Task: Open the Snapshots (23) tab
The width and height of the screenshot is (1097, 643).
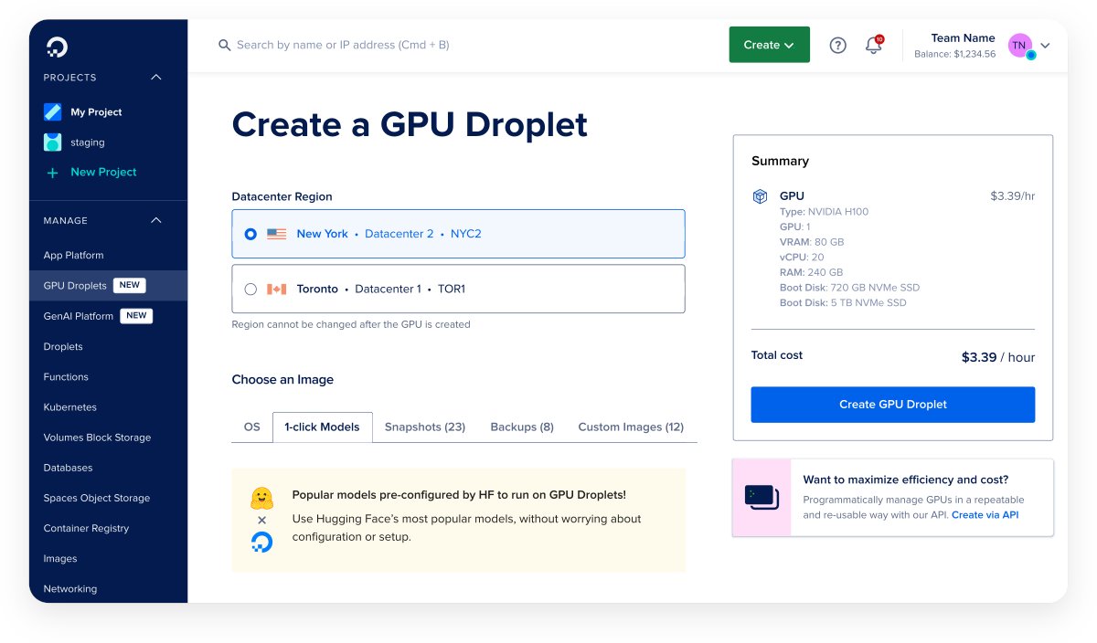Action: 425,427
